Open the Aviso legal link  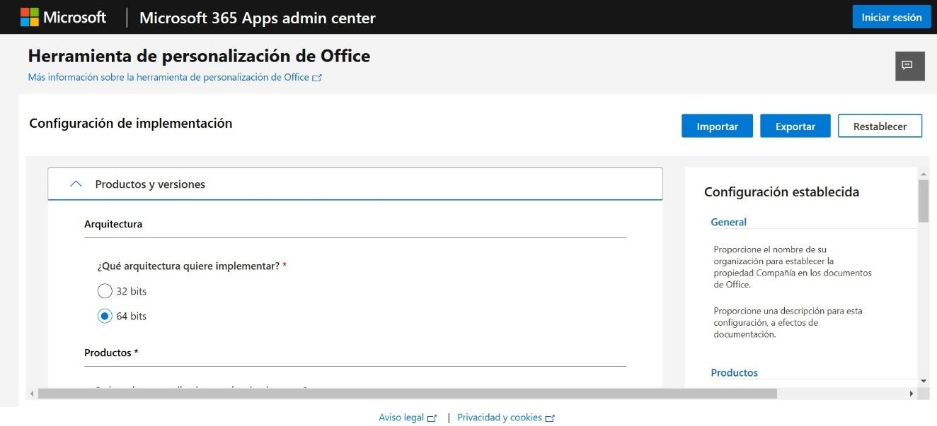tap(401, 418)
